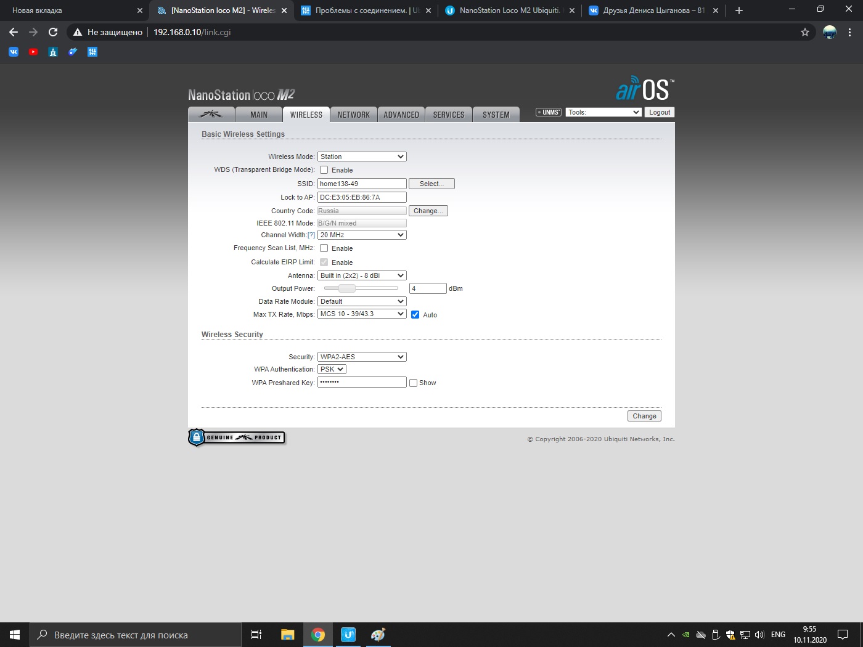Switch to the MAIN tab

pyautogui.click(x=259, y=115)
